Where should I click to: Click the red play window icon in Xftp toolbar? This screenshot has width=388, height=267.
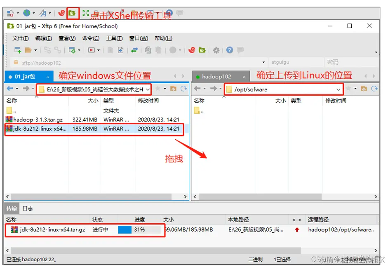91,50
